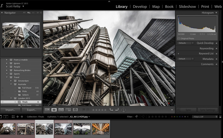
Task: Filter by red color label
Action: coord(172,117)
